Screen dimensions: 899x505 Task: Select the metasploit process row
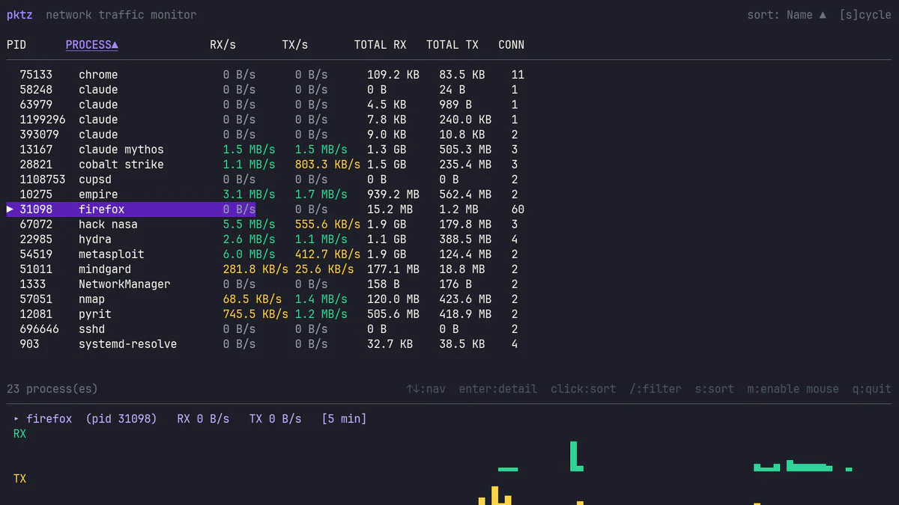(111, 254)
